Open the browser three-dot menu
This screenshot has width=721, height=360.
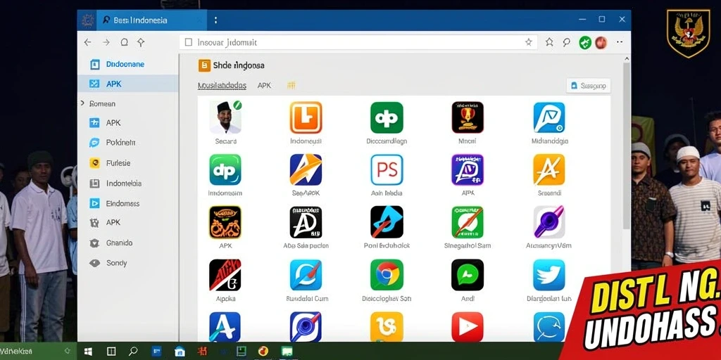click(x=620, y=41)
